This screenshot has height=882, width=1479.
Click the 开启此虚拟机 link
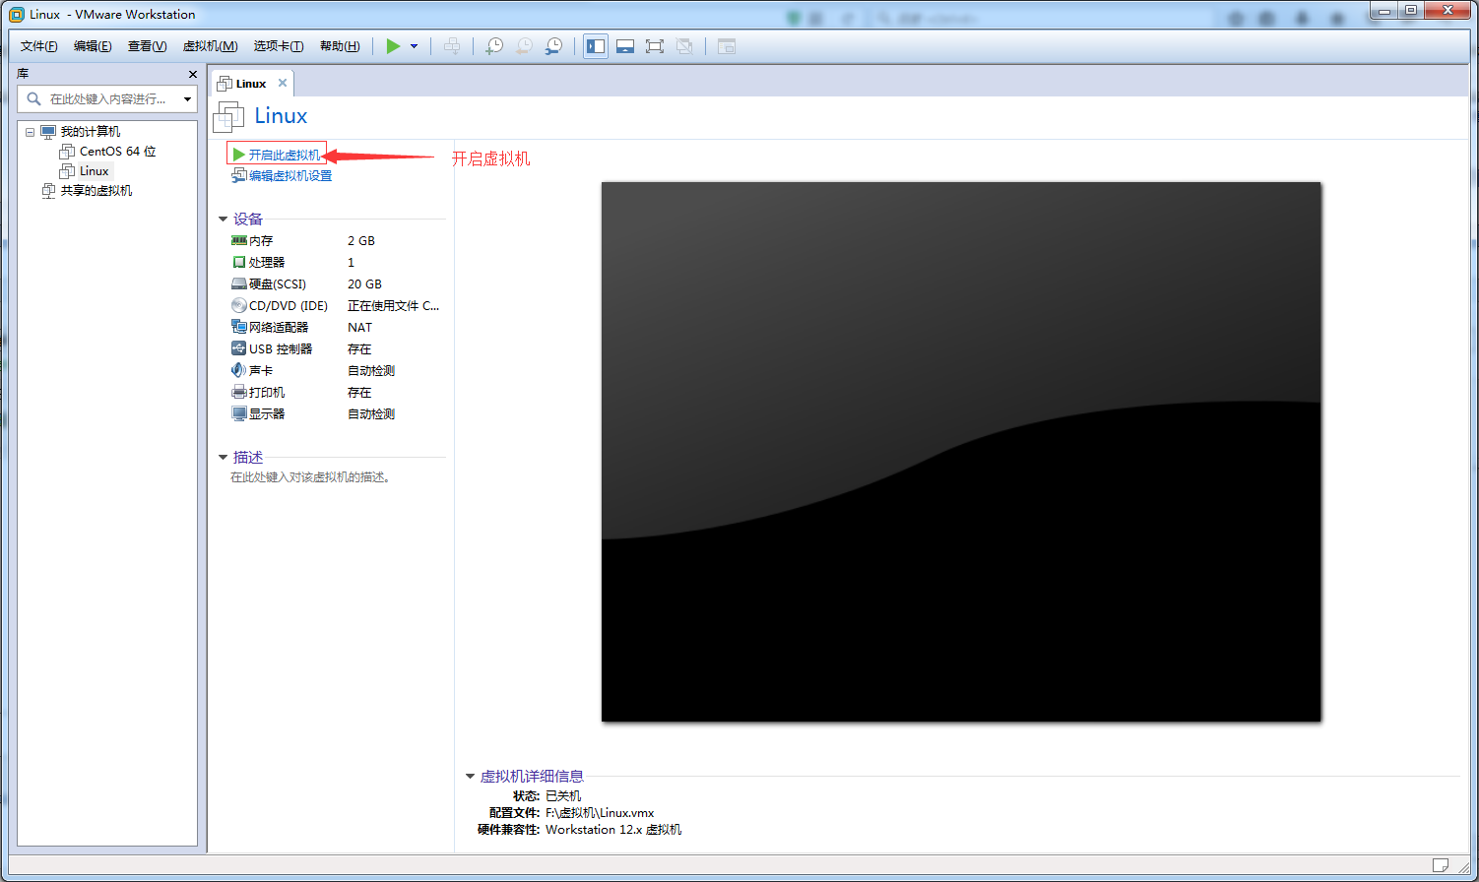pyautogui.click(x=284, y=155)
